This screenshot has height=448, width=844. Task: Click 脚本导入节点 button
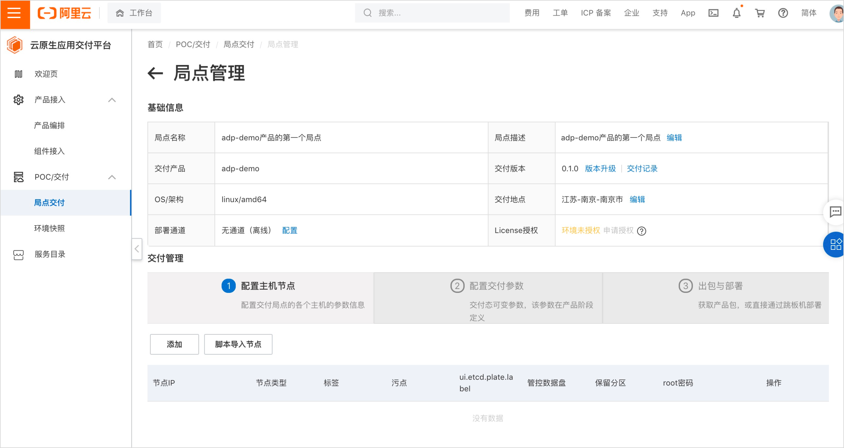point(238,345)
